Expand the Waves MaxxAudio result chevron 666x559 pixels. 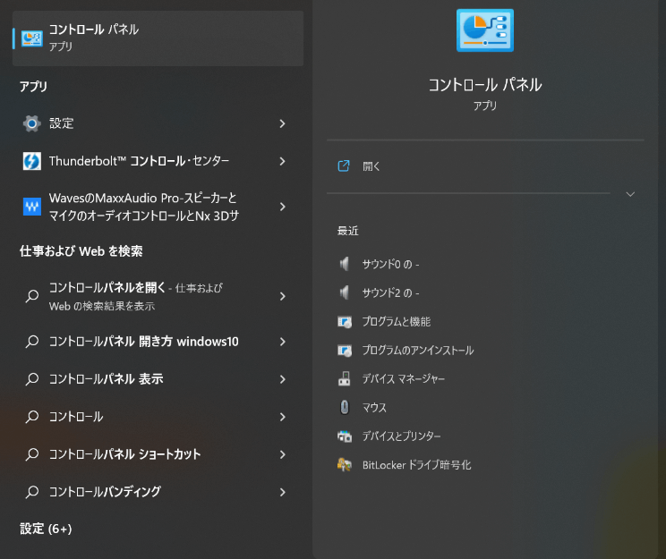tap(283, 207)
